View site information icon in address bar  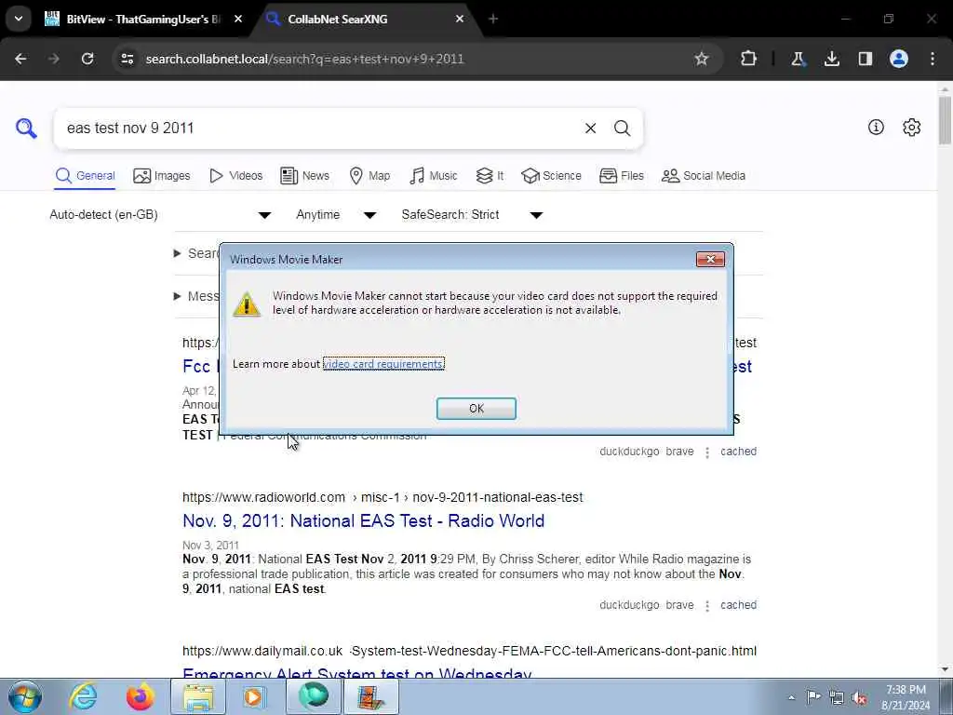coord(127,59)
